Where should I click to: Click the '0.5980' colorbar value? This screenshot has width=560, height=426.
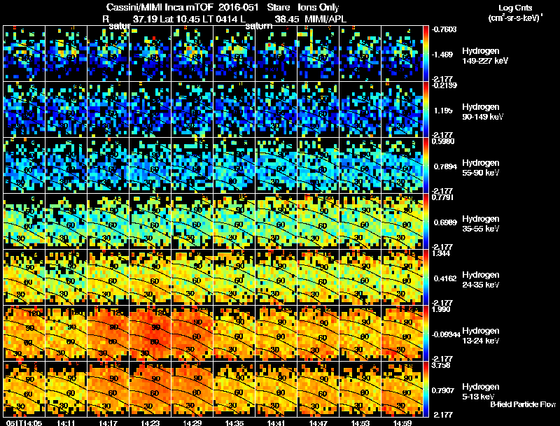443,141
